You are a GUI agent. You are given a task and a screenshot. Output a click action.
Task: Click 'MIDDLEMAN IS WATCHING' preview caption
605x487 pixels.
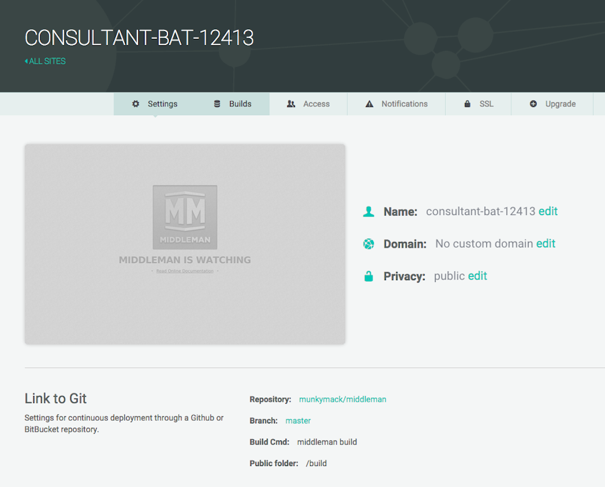point(185,260)
